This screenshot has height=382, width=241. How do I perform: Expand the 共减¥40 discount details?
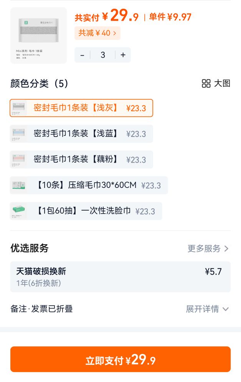pos(97,33)
